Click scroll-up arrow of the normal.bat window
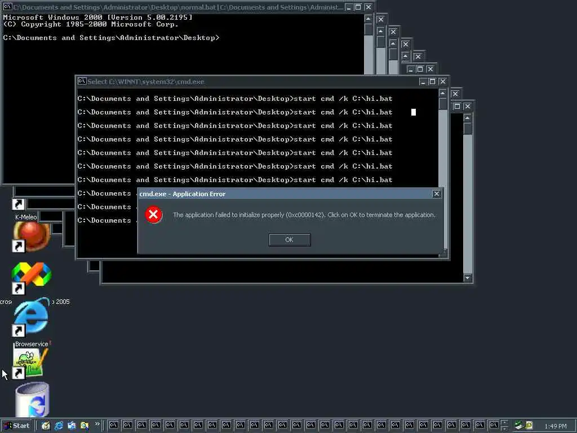Screen dimensions: 577x433 [368, 19]
